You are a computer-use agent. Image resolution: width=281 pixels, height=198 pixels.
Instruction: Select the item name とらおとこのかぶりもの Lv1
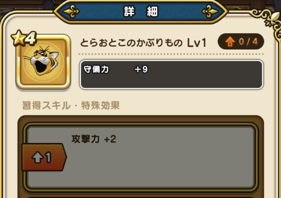143,43
